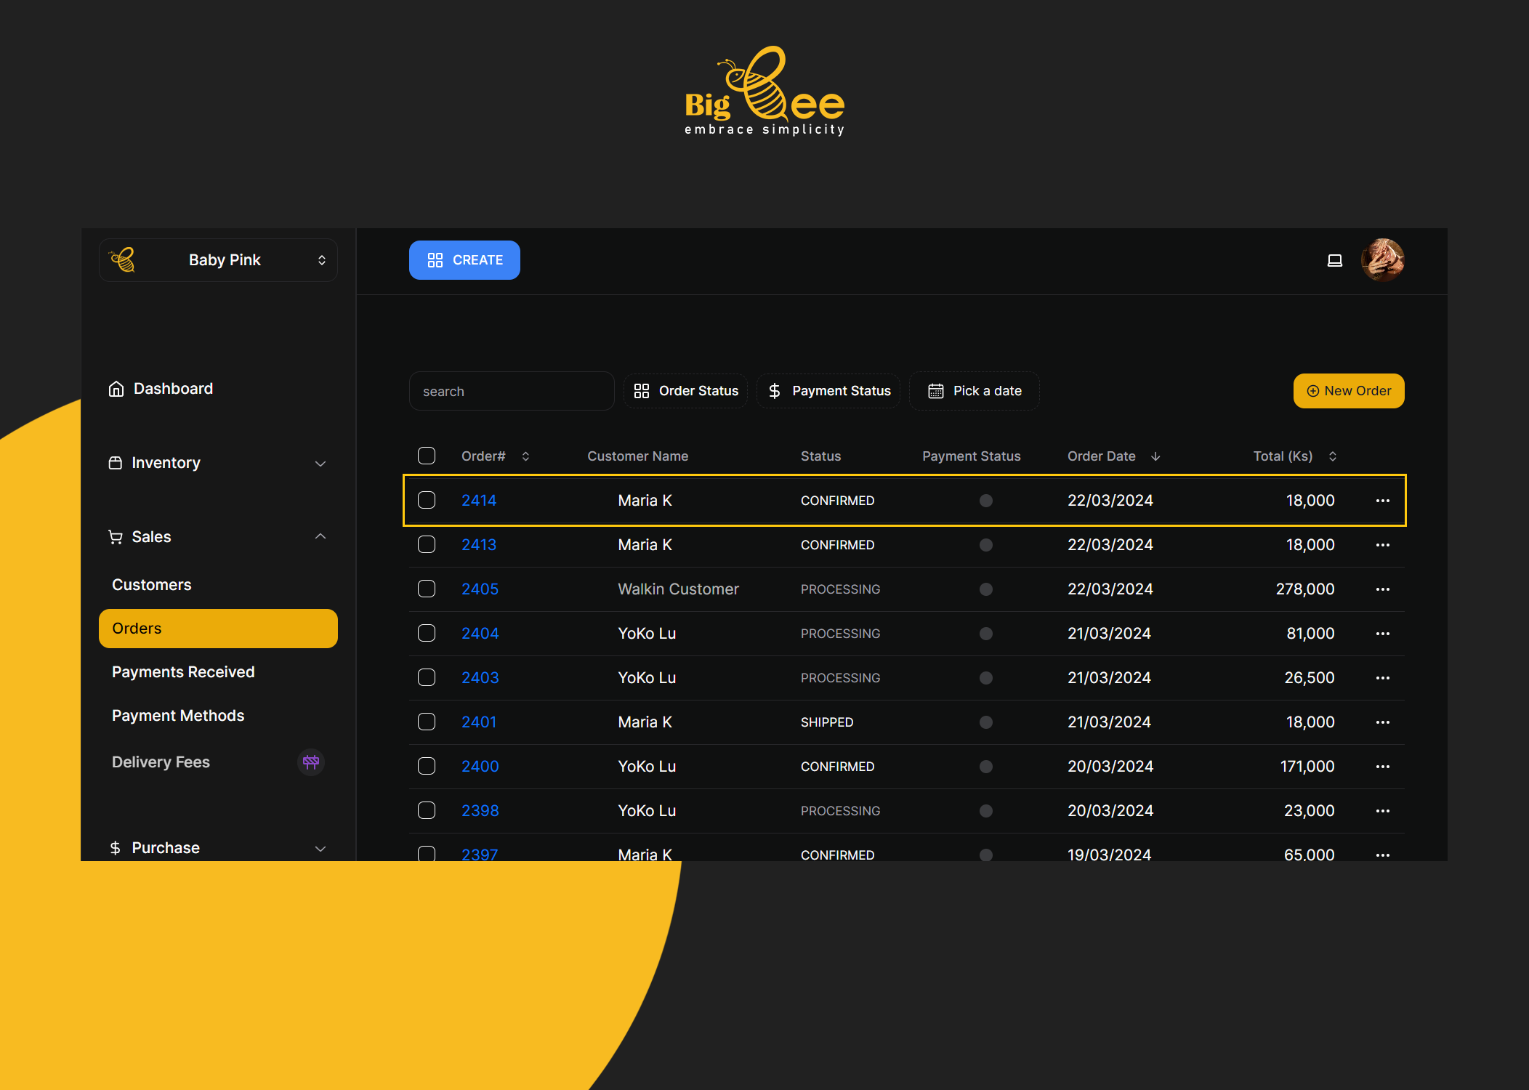1529x1090 pixels.
Task: Open the Baby Pink store switcher
Action: point(218,260)
